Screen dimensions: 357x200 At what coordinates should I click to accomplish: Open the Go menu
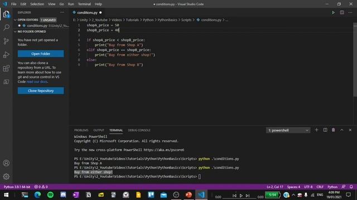tap(62, 4)
